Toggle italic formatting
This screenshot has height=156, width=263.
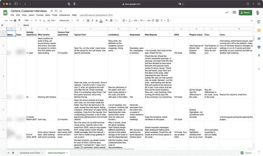pos(92,20)
